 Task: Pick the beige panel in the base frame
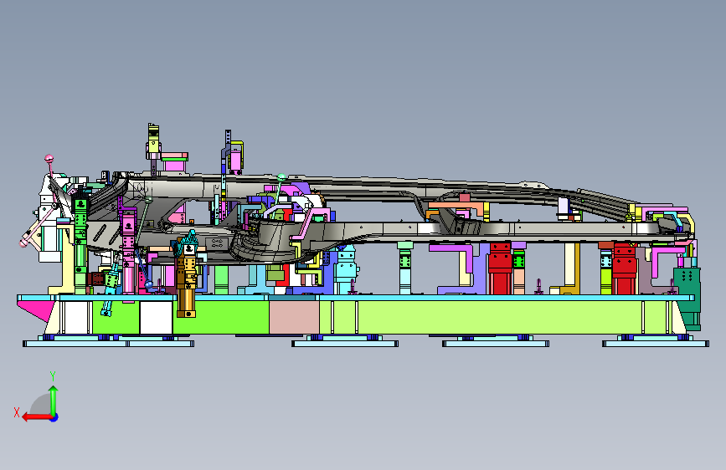pyautogui.click(x=294, y=317)
